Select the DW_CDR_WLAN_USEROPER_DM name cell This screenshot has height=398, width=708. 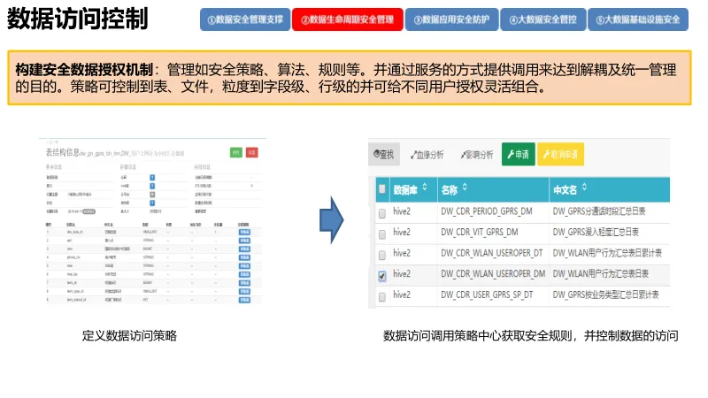click(x=493, y=273)
